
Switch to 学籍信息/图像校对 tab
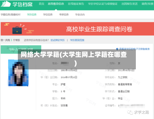(x=10, y=14)
